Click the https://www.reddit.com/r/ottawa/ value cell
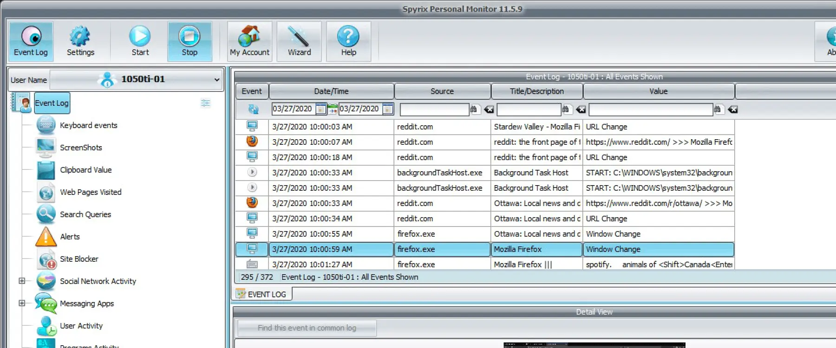The height and width of the screenshot is (348, 836). pyautogui.click(x=659, y=203)
